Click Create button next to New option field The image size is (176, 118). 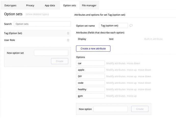[x=140, y=109]
